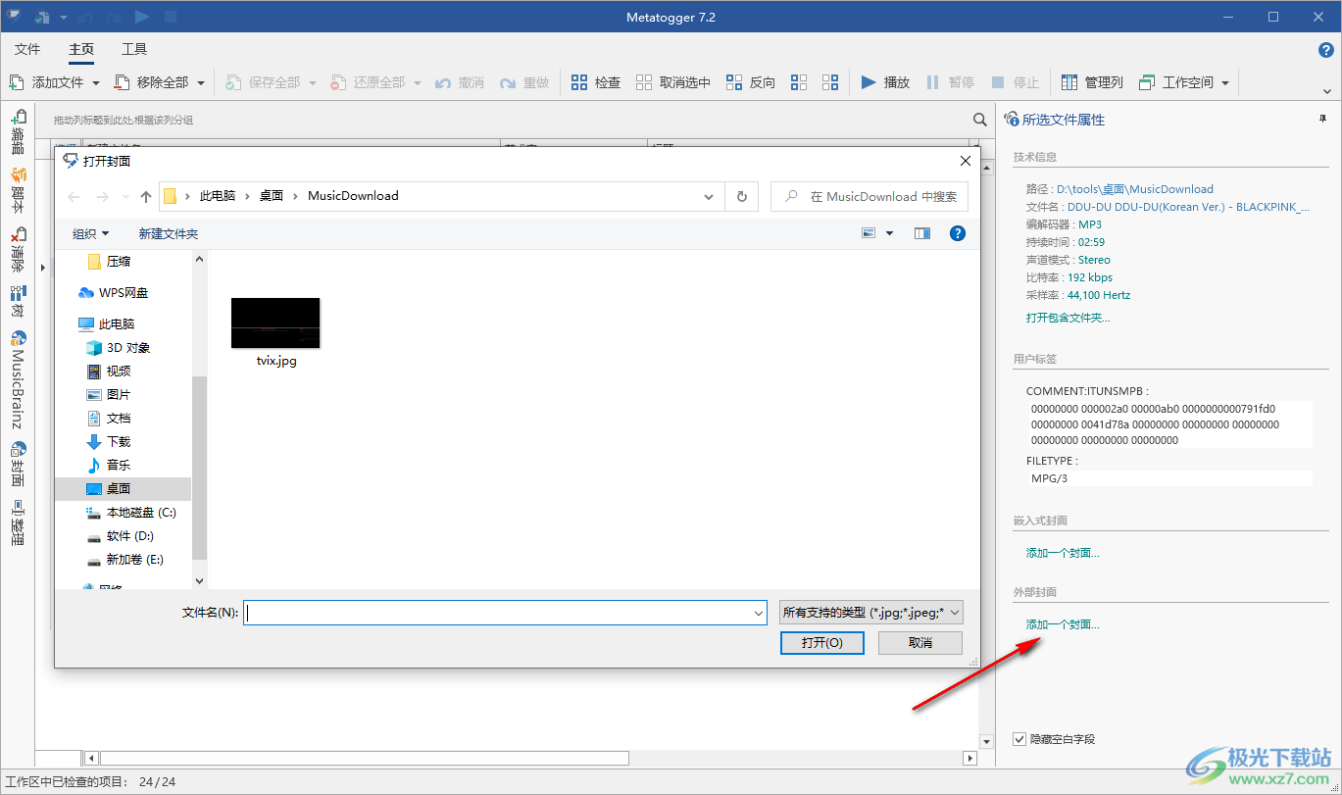Go up one folder level arrow

coord(146,196)
